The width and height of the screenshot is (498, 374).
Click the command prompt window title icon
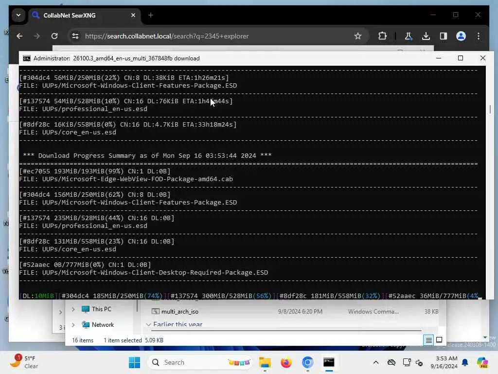[x=27, y=58]
